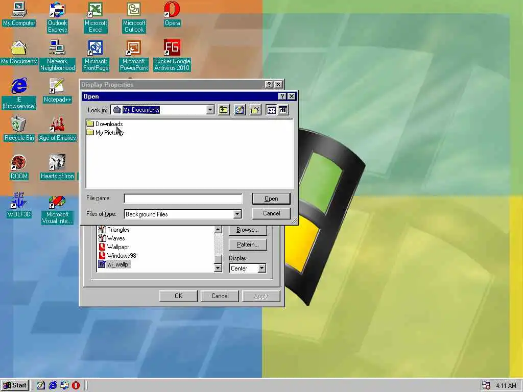Launch WOLF3D desktop shortcut
This screenshot has height=392, width=523.
pos(19,205)
